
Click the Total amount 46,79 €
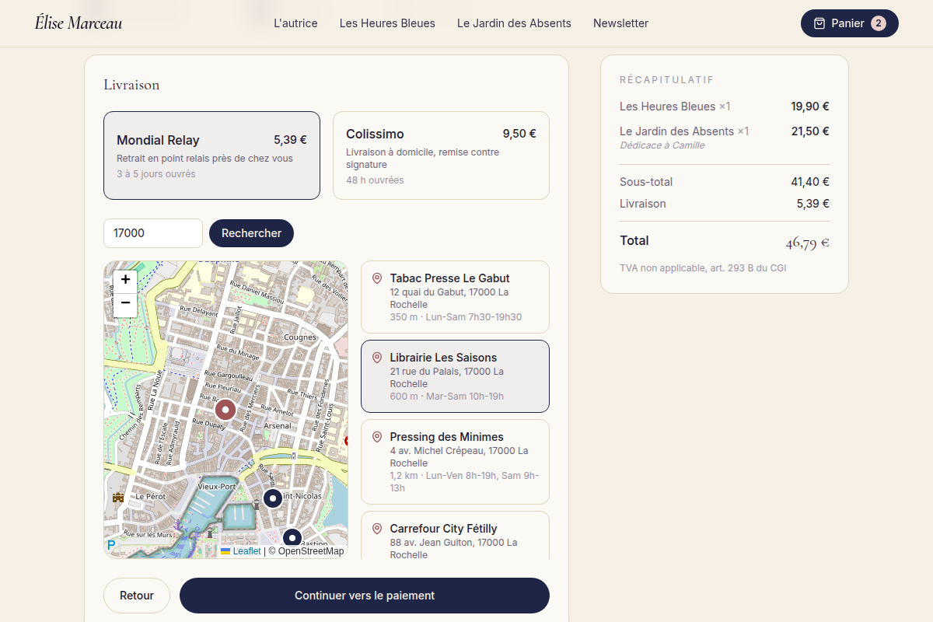(807, 243)
